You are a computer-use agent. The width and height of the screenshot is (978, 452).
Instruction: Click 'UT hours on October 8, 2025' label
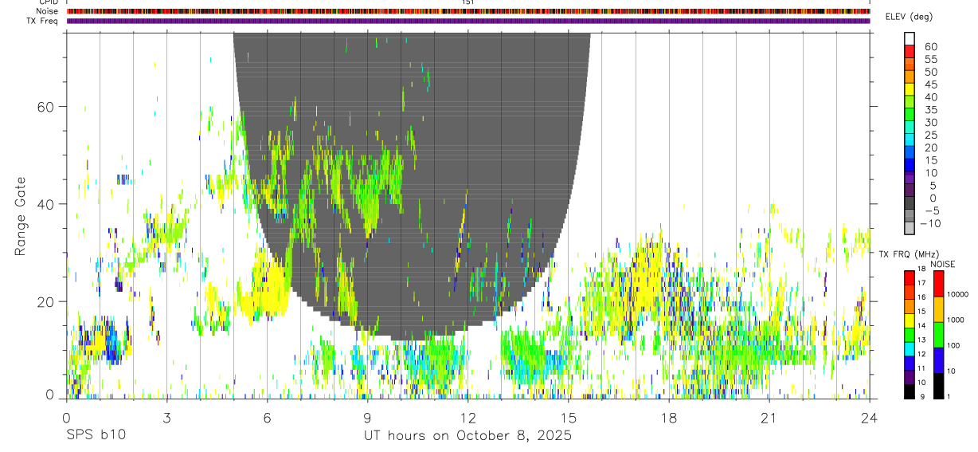[x=467, y=436]
